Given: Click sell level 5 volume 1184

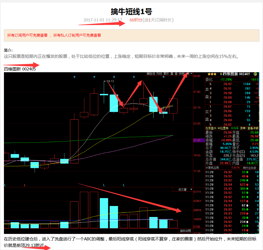Looking at the screenshot, I should point(247,84).
